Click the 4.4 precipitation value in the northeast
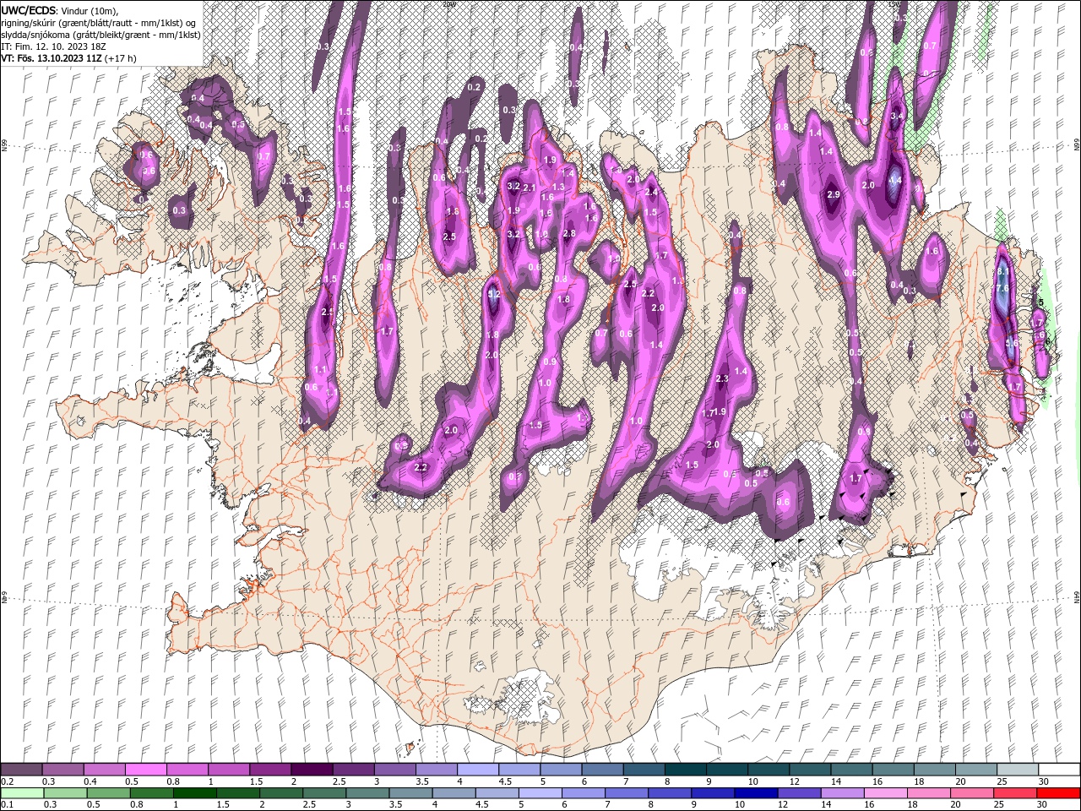This screenshot has height=811, width=1081. [x=895, y=180]
